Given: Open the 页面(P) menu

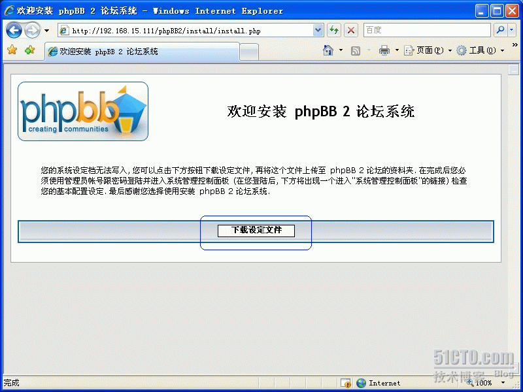Looking at the screenshot, I should [428, 50].
